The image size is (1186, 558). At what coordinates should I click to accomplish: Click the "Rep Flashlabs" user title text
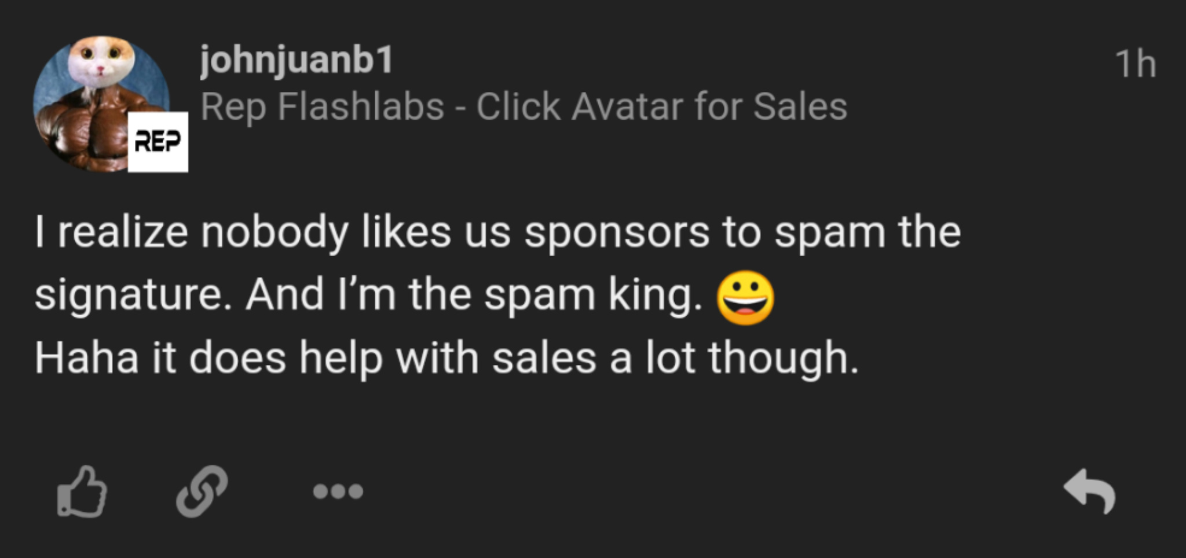(322, 107)
